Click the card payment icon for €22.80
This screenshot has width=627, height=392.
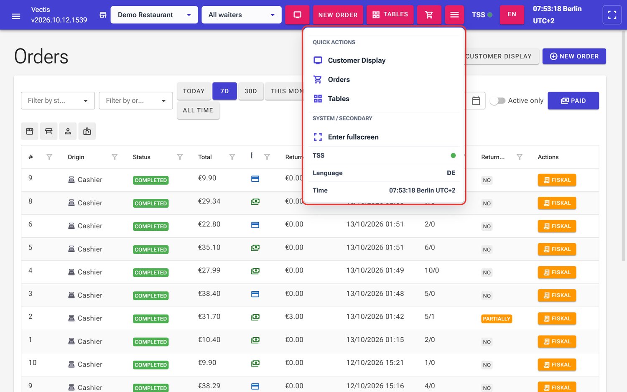[x=255, y=225]
